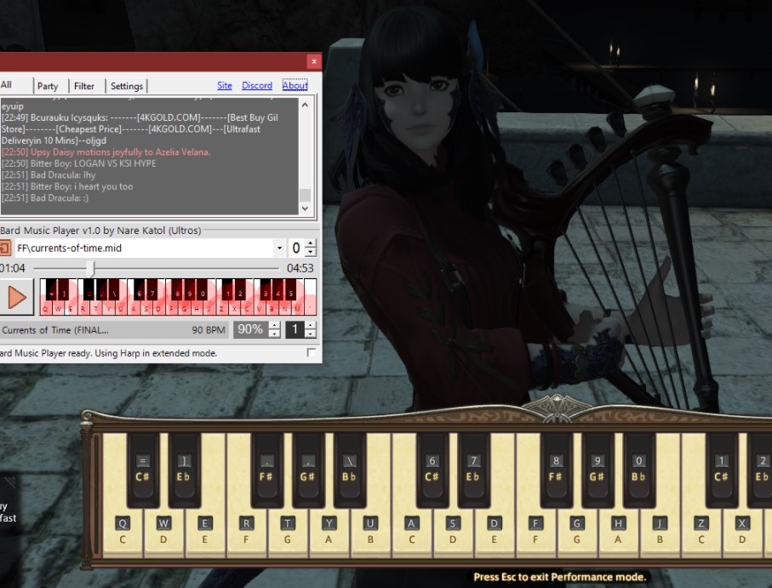The image size is (772, 588).
Task: Start playback with the orange play button
Action: tap(17, 297)
